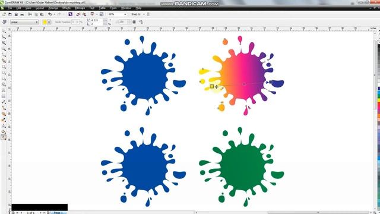Click the Undo arrow icon

tap(50, 14)
